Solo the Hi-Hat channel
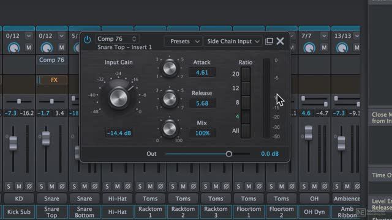 click(x=107, y=186)
